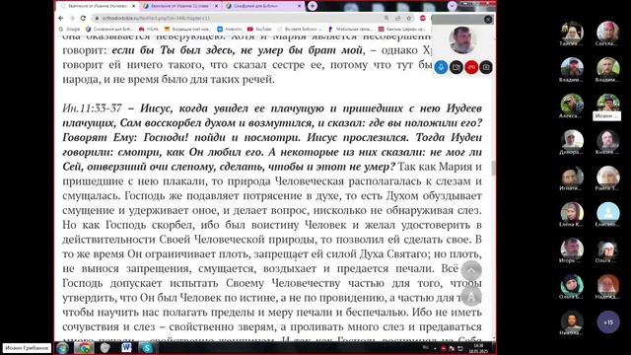Viewport: 631px width, 355px height.
Task: Mute the microphone in the call overlay
Action: (441, 67)
